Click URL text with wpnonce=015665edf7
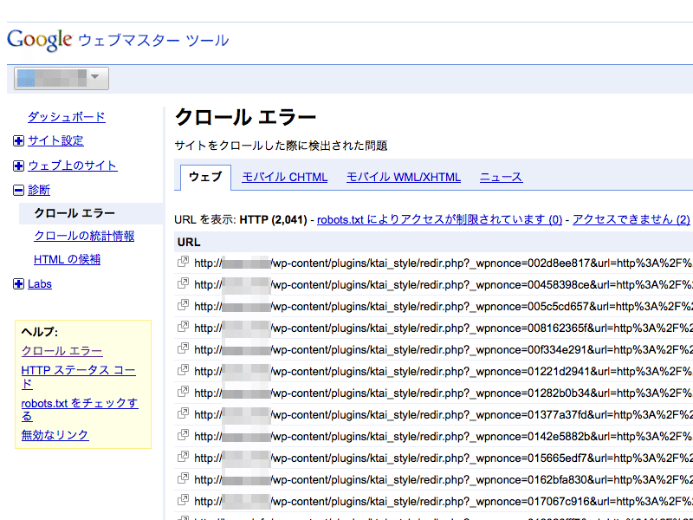This screenshot has width=693, height=520. tap(444, 458)
